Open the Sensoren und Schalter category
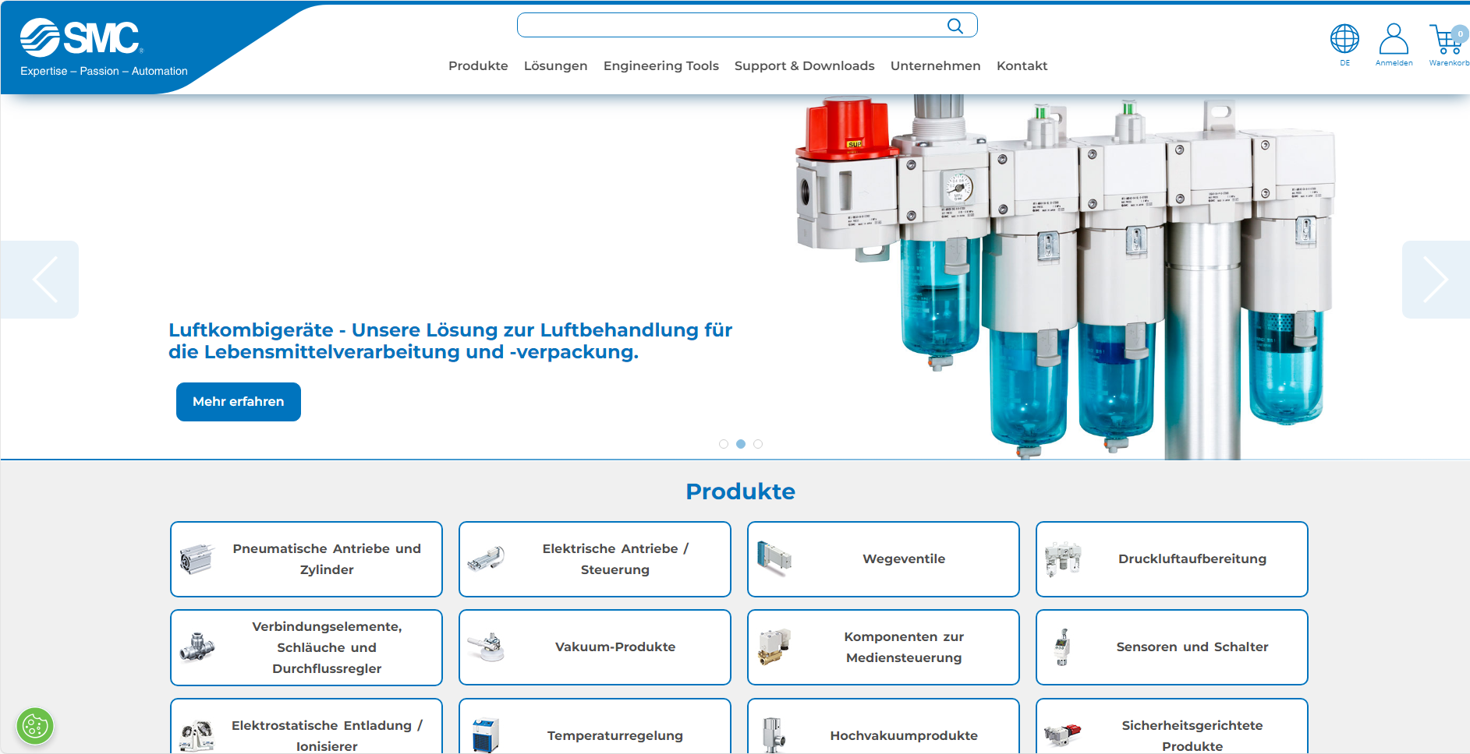 click(x=1172, y=647)
